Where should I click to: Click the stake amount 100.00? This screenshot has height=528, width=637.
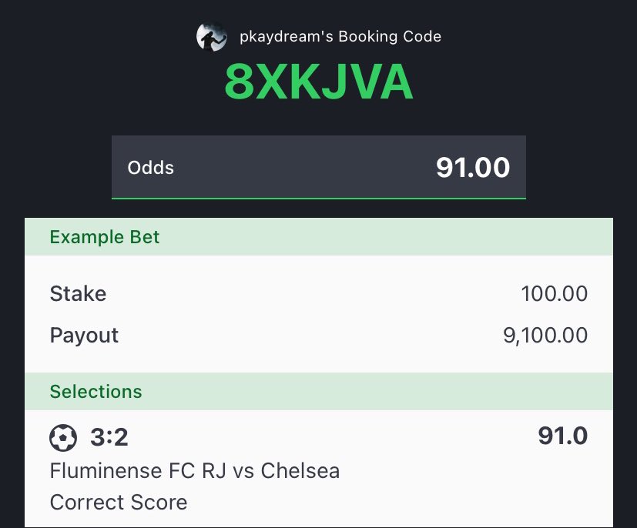(x=554, y=293)
